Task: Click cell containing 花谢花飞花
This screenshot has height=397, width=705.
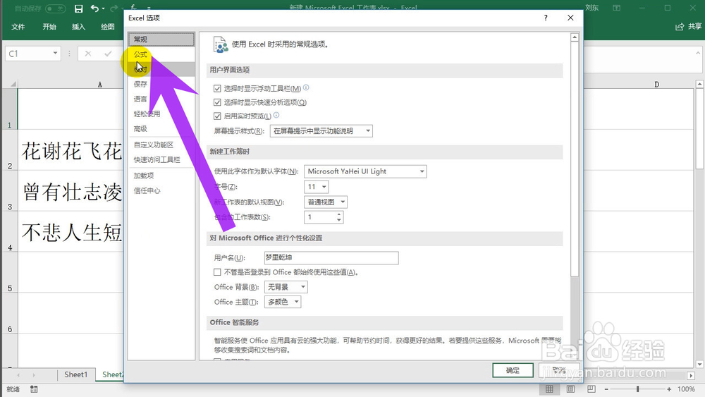Action: pyautogui.click(x=71, y=150)
